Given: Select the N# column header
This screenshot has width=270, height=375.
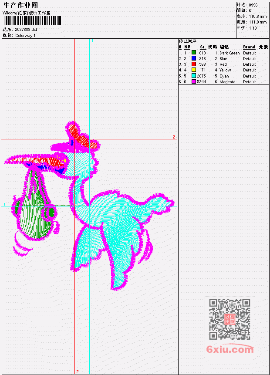Looking at the screenshot, I should 187,47.
